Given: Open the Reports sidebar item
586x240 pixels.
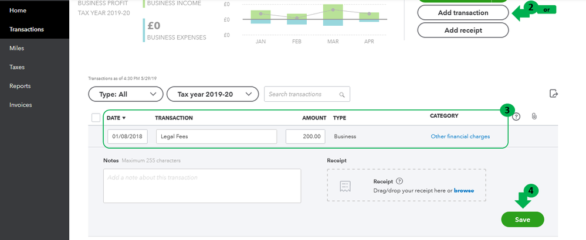Looking at the screenshot, I should (20, 86).
